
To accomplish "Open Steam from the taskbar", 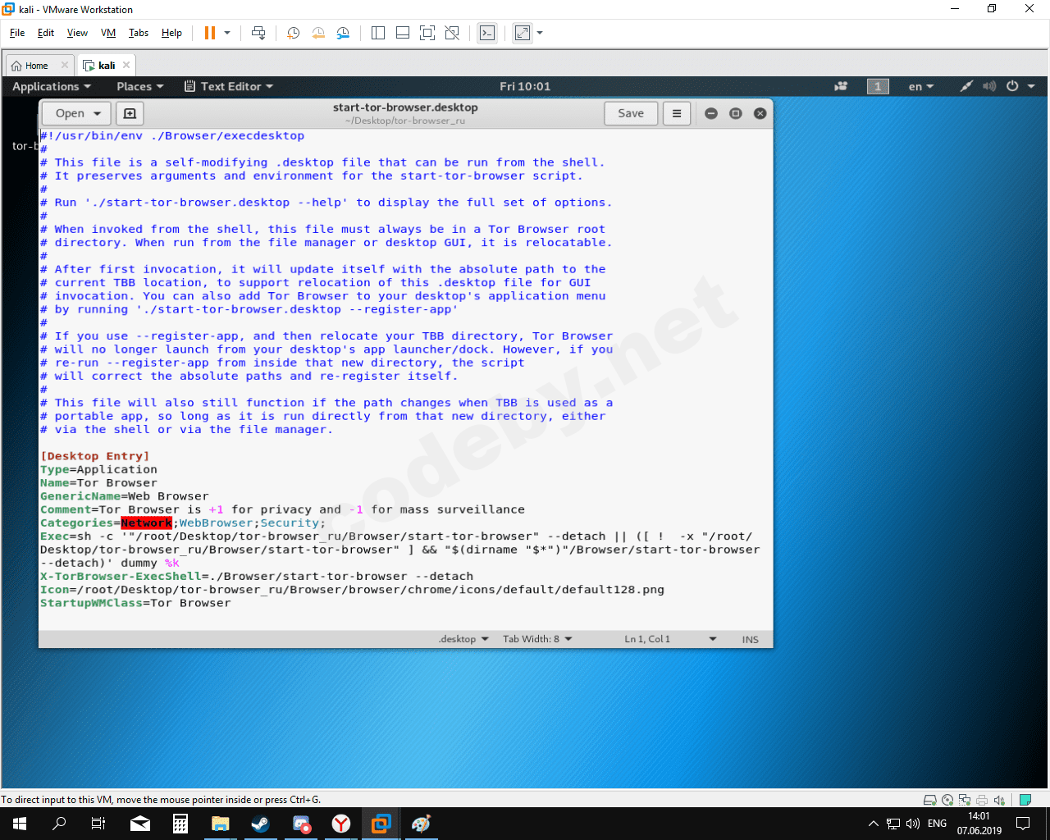I will 261,824.
